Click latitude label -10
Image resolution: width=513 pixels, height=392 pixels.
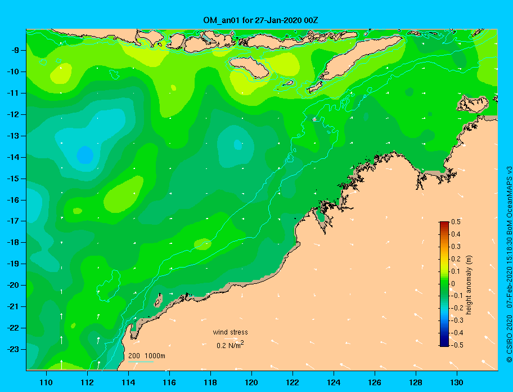(x=13, y=72)
